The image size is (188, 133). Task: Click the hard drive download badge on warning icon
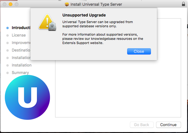(x=52, y=26)
